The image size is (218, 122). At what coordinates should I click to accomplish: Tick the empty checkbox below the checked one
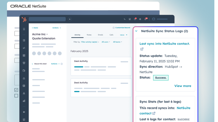[x=16, y=96]
